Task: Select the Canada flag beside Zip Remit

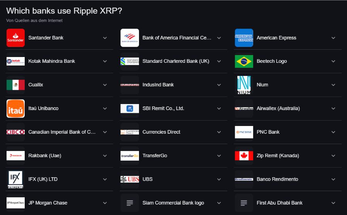Action: click(244, 156)
